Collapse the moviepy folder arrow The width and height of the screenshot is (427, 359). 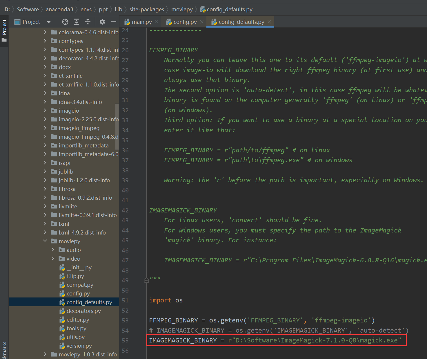coord(45,241)
